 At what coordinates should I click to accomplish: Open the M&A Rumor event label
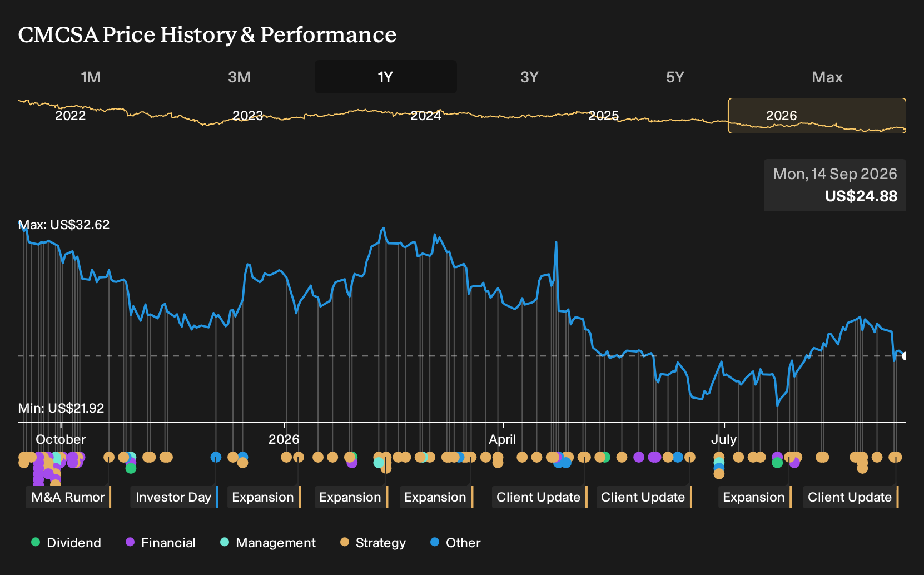(x=68, y=497)
